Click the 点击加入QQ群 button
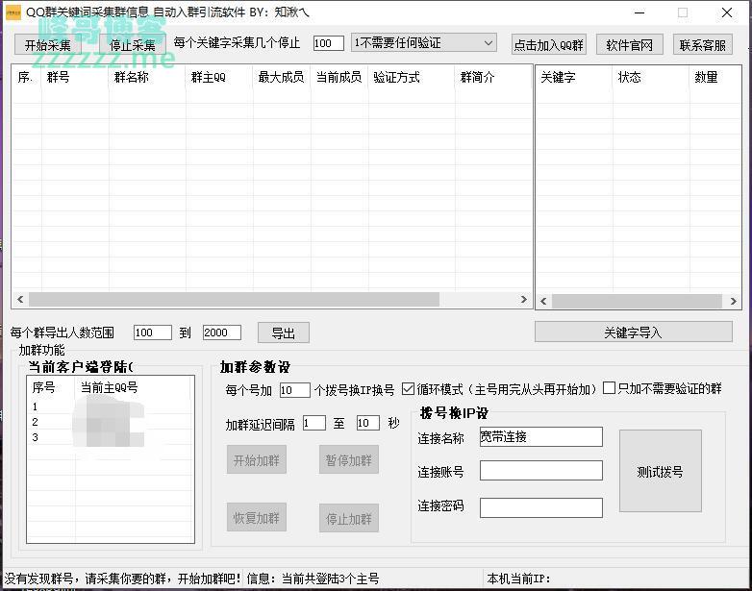This screenshot has width=752, height=591. point(548,45)
